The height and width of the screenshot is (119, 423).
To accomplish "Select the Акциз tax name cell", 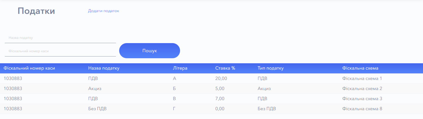I will pyautogui.click(x=95, y=88).
